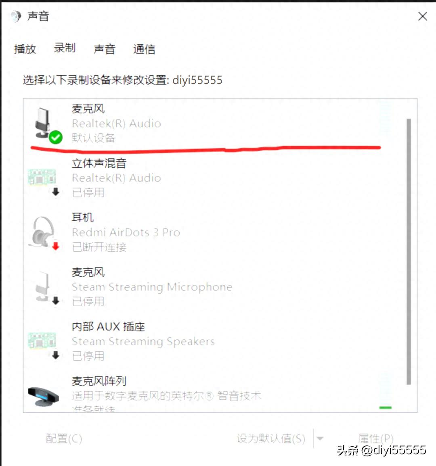Select the 立体声混音 Realtek Audio entry

coord(220,178)
